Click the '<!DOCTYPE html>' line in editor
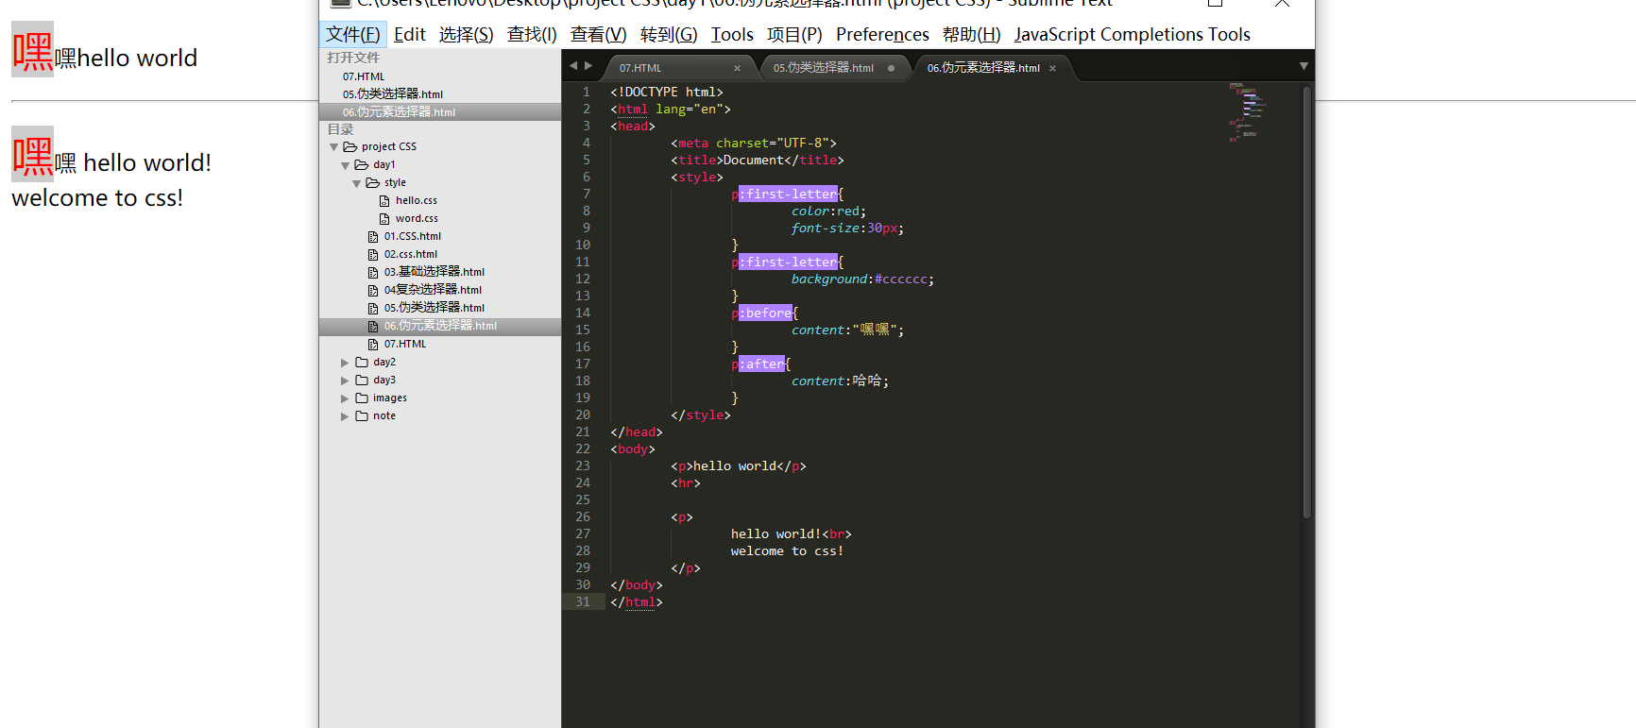Image resolution: width=1636 pixels, height=728 pixels. click(667, 93)
